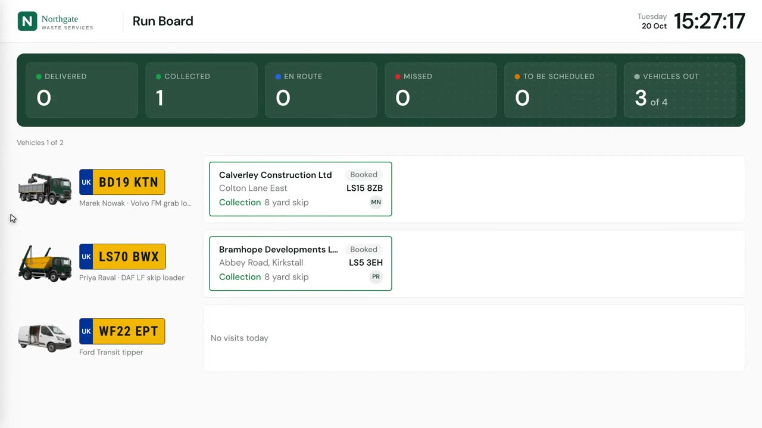Viewport: 762px width, 428px height.
Task: Open the To Be Scheduled tile
Action: click(x=560, y=90)
